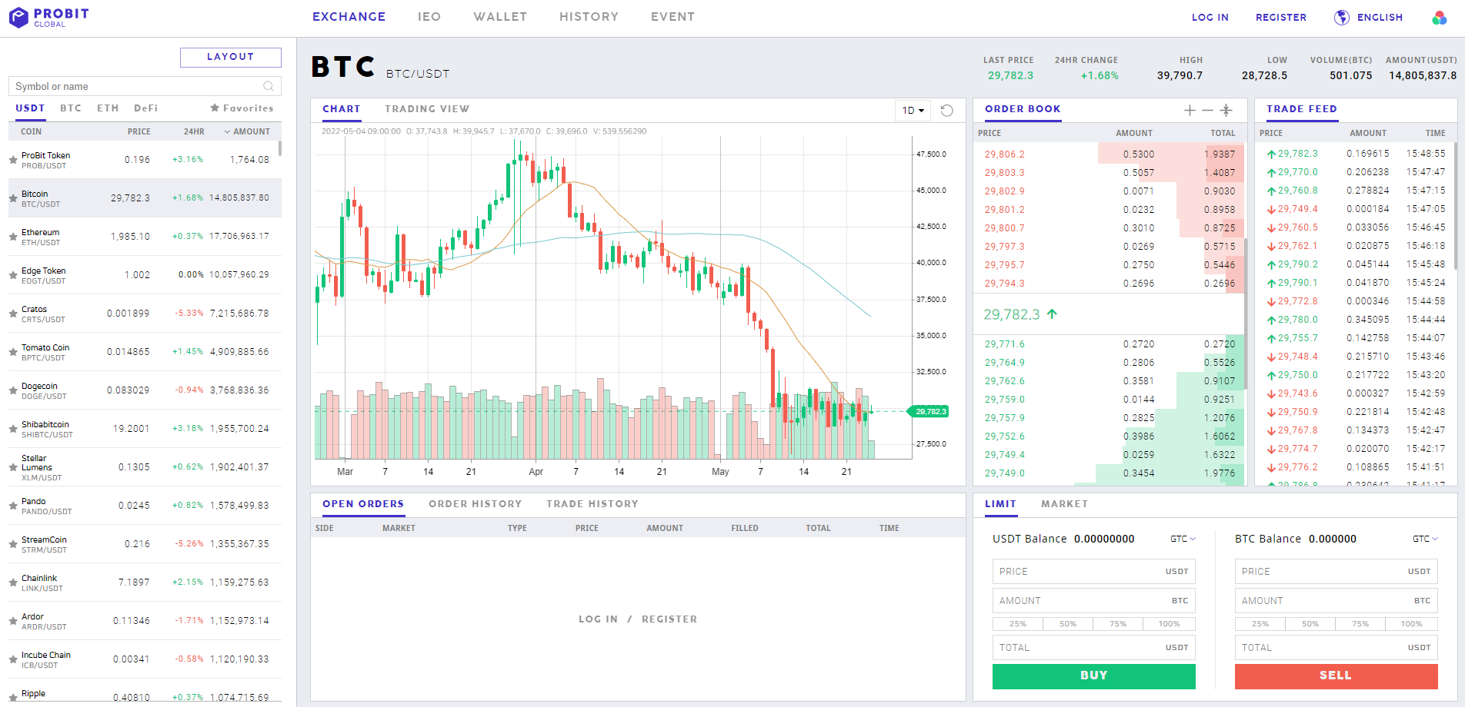Focus the Symbol or name search field
This screenshot has width=1465, height=707.
click(145, 86)
